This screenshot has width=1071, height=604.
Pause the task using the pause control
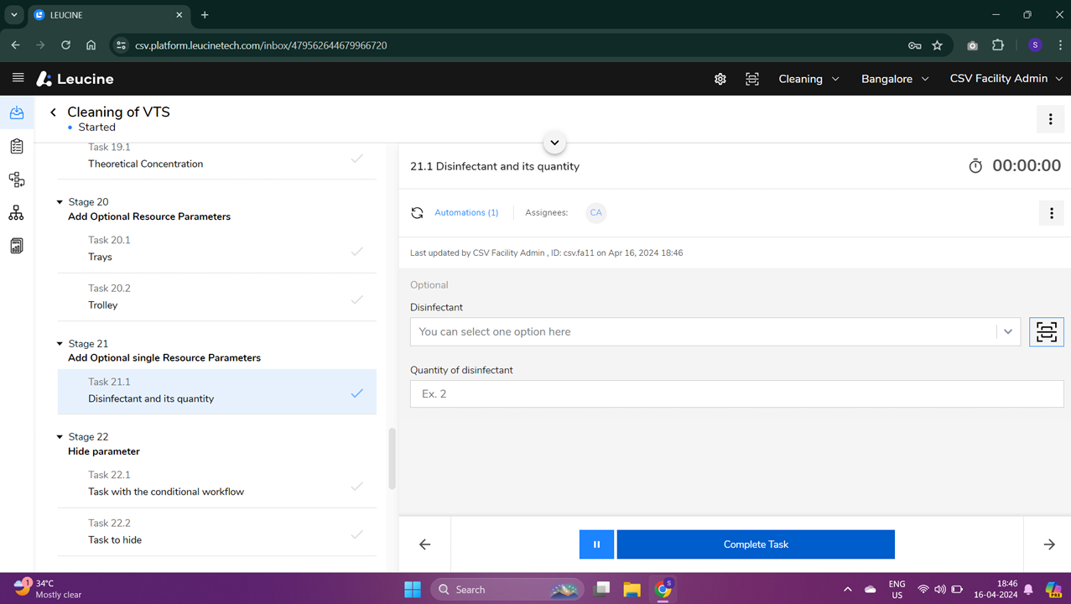595,544
